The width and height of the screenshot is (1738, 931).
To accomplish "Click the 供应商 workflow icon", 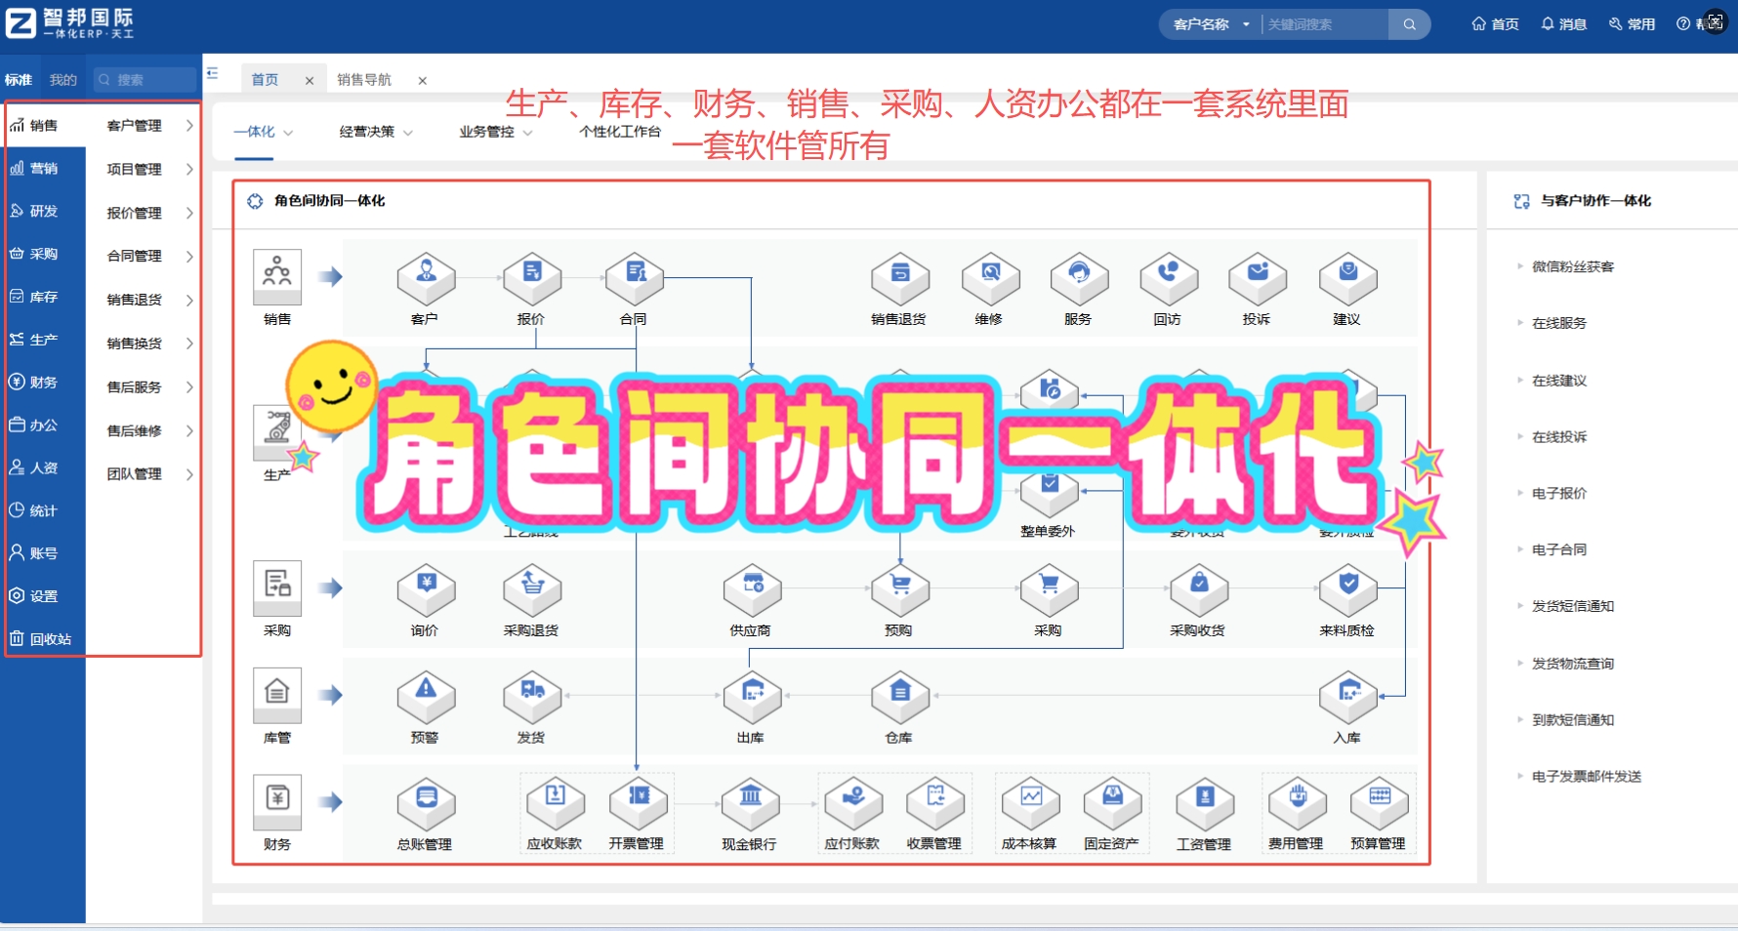I will pyautogui.click(x=752, y=589).
